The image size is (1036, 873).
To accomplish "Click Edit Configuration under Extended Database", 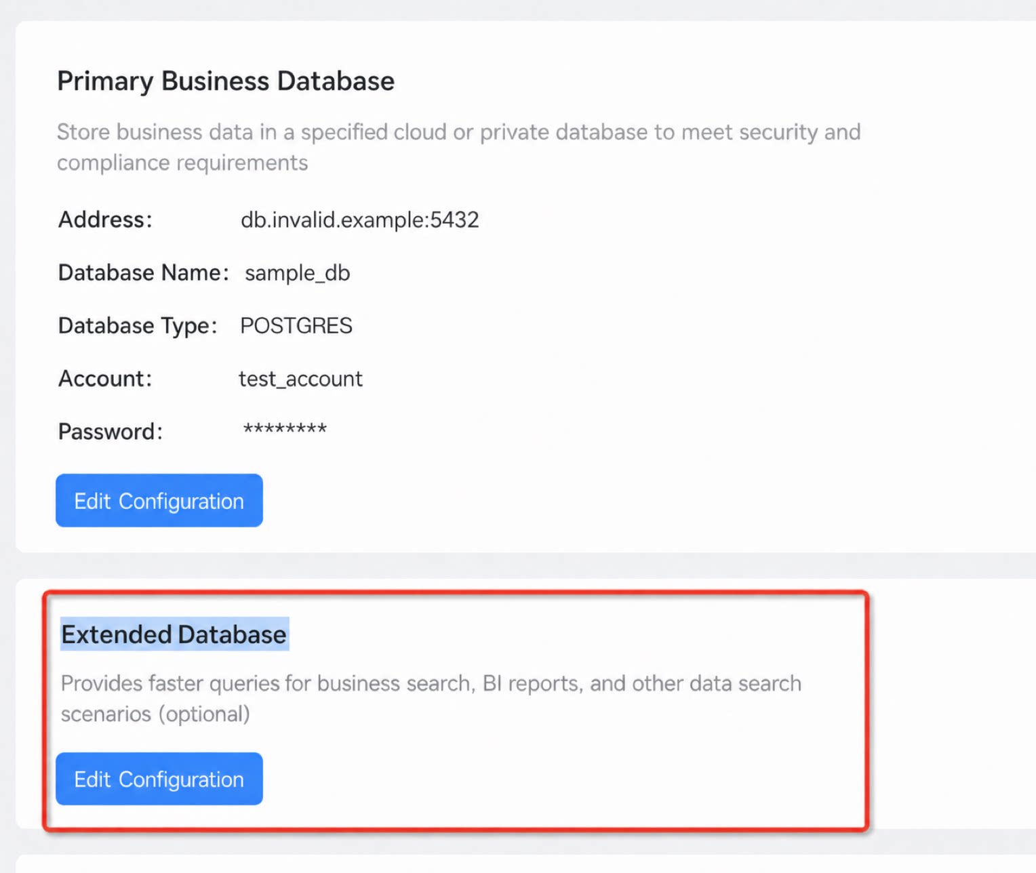I will 159,779.
